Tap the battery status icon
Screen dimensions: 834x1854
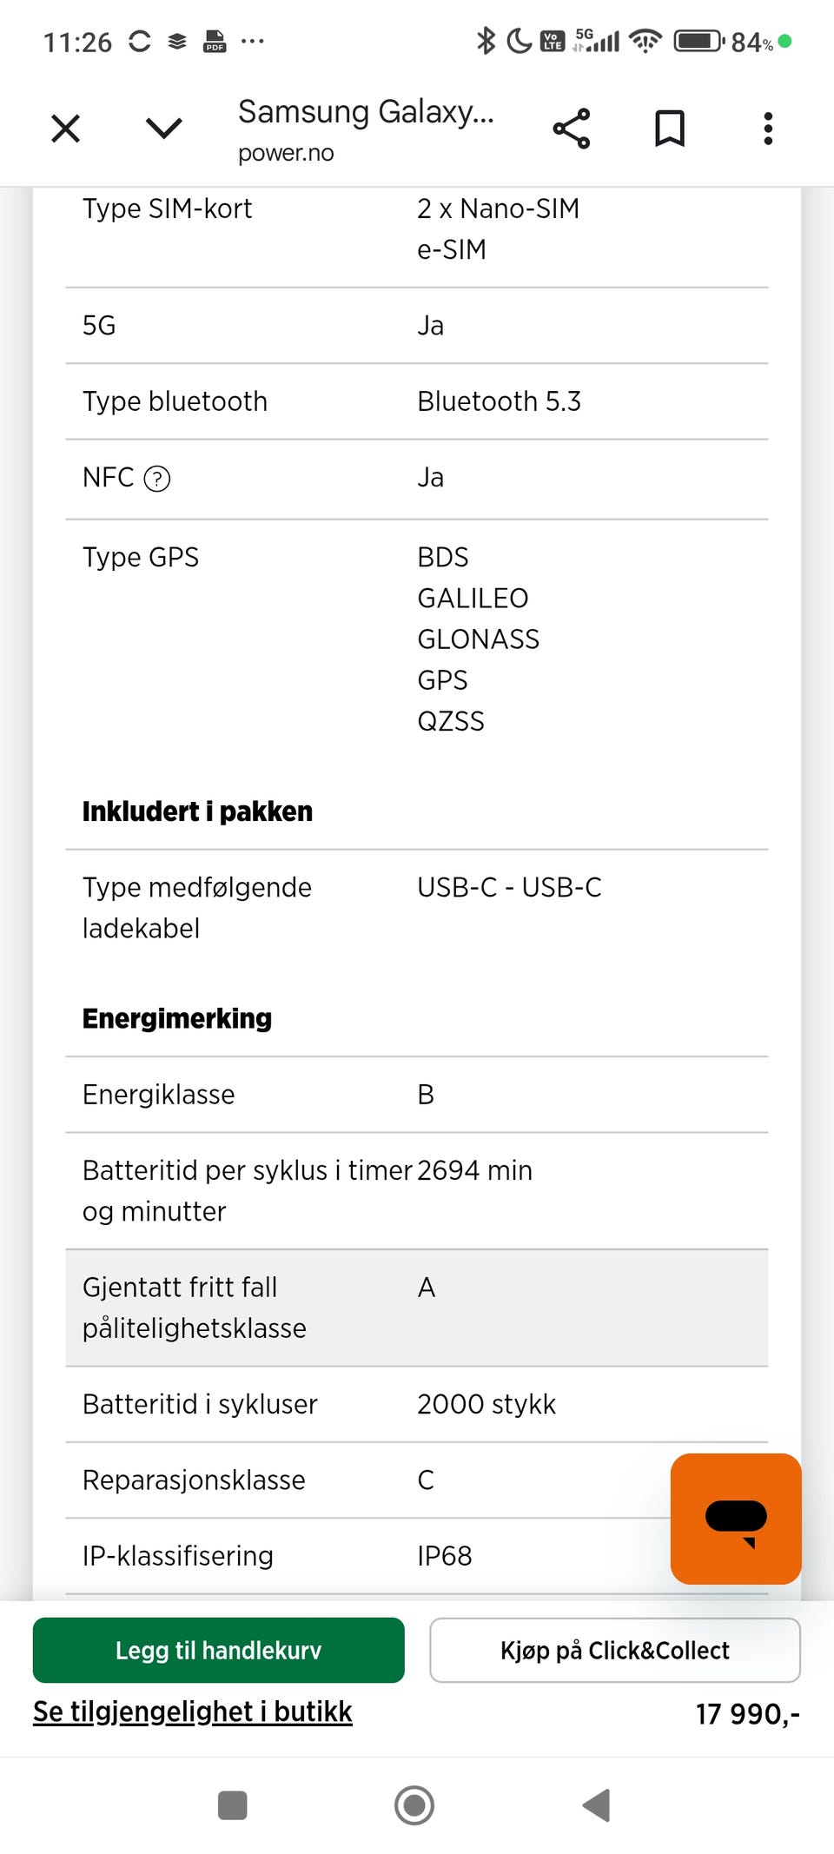(x=699, y=41)
